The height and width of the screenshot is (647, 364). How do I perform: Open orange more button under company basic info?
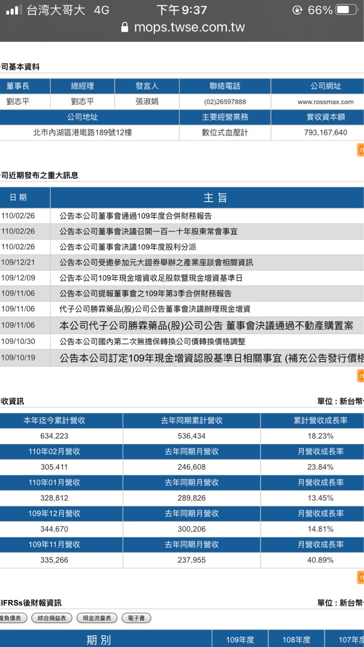(x=360, y=150)
